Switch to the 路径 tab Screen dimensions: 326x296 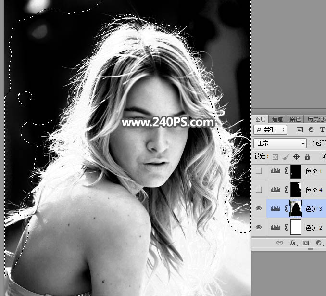295,119
